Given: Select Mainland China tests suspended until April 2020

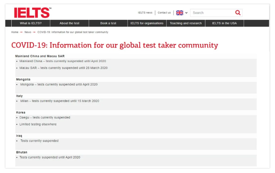Looking at the screenshot, I should click(x=63, y=61).
